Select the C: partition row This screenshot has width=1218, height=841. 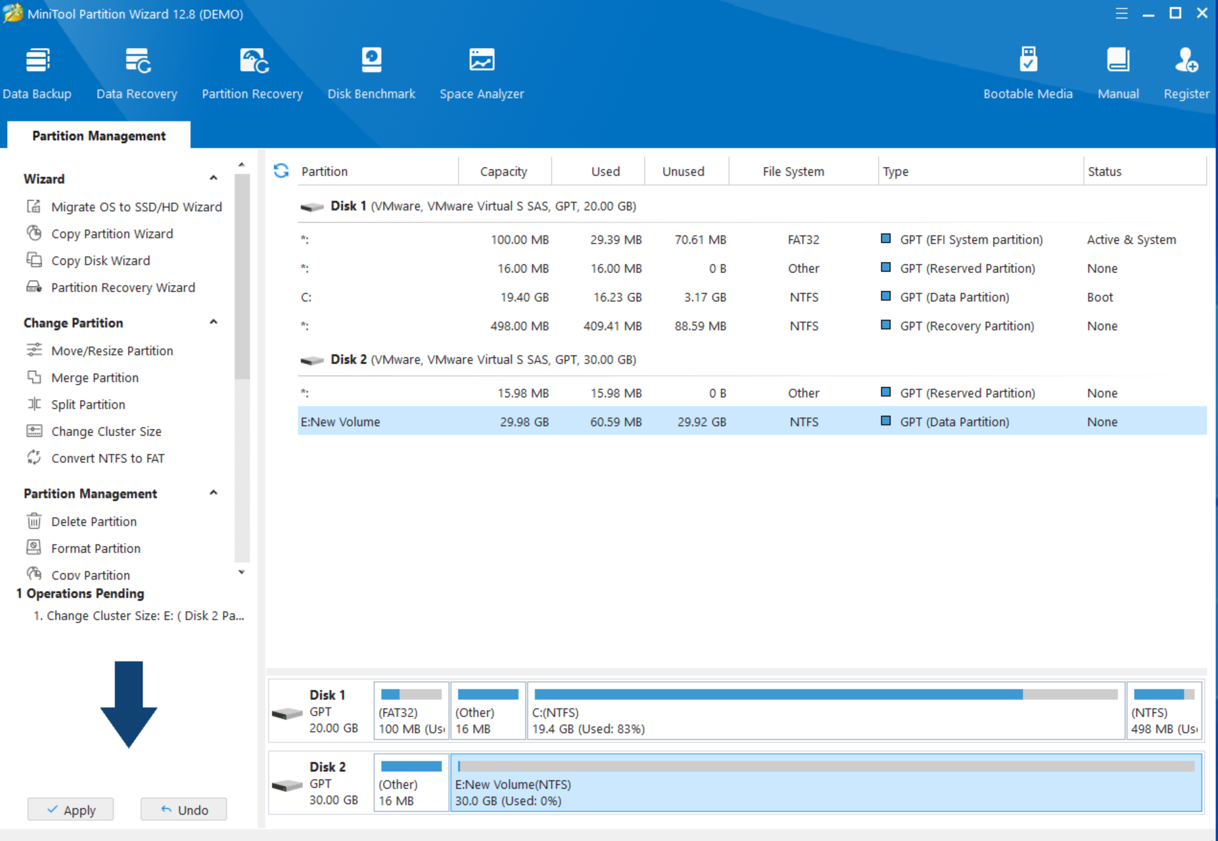coord(752,297)
